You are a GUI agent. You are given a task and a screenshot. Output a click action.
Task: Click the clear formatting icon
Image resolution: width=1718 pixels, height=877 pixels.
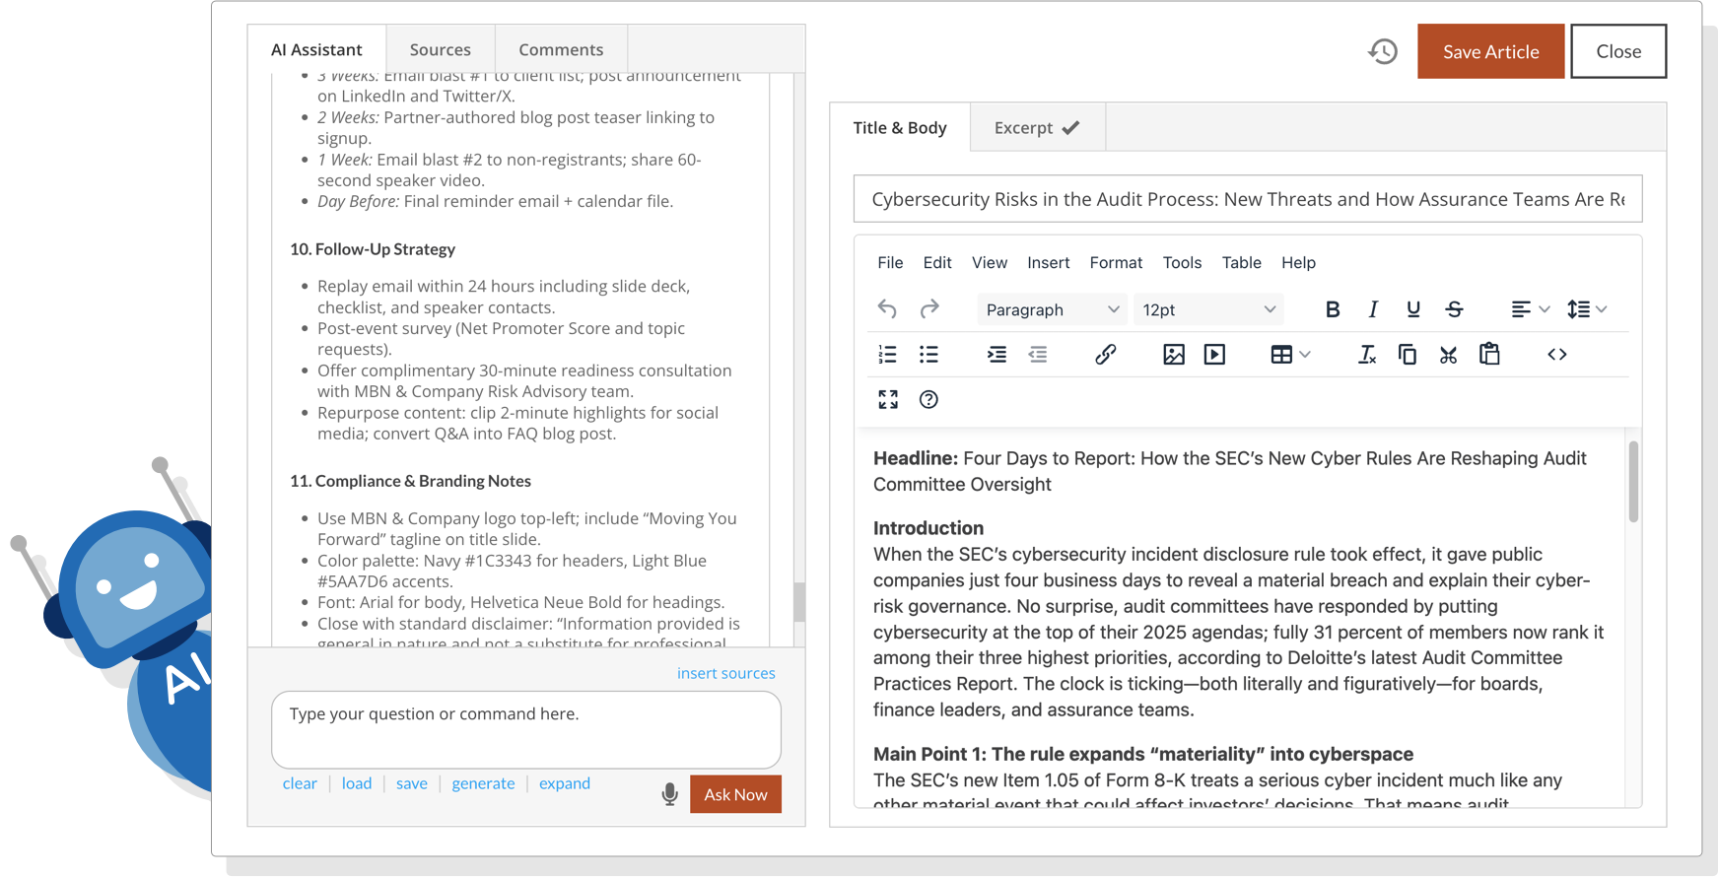click(x=1366, y=355)
